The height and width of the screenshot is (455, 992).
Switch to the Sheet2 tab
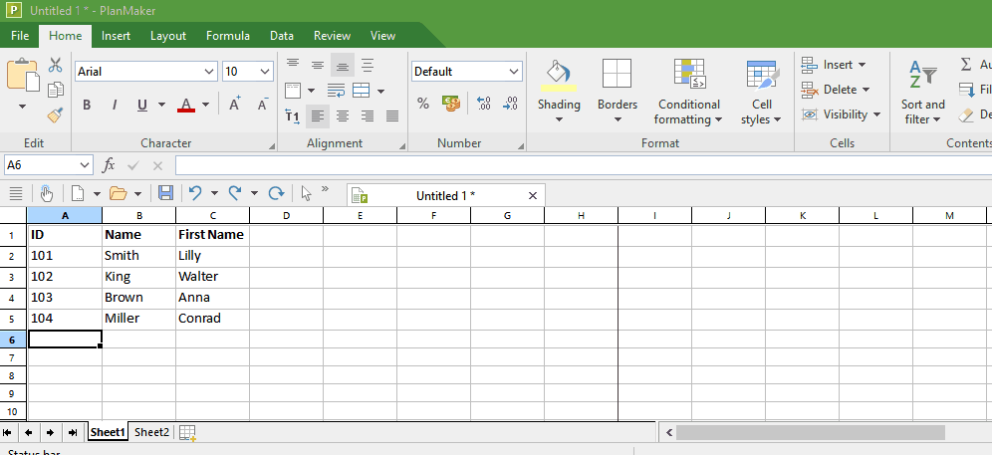(x=151, y=432)
